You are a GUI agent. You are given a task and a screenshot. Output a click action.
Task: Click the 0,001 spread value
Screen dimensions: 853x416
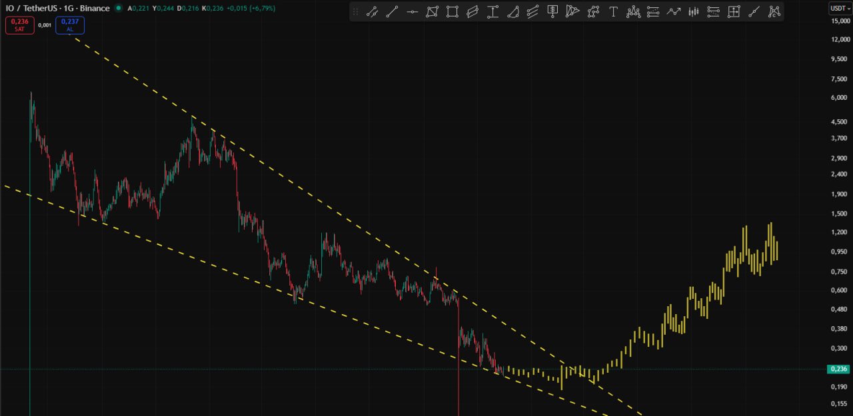(x=45, y=25)
